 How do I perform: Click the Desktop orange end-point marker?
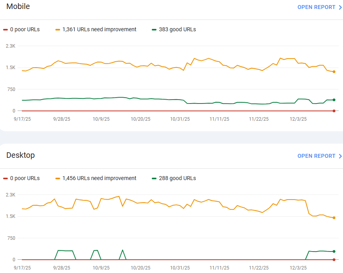pos(334,218)
